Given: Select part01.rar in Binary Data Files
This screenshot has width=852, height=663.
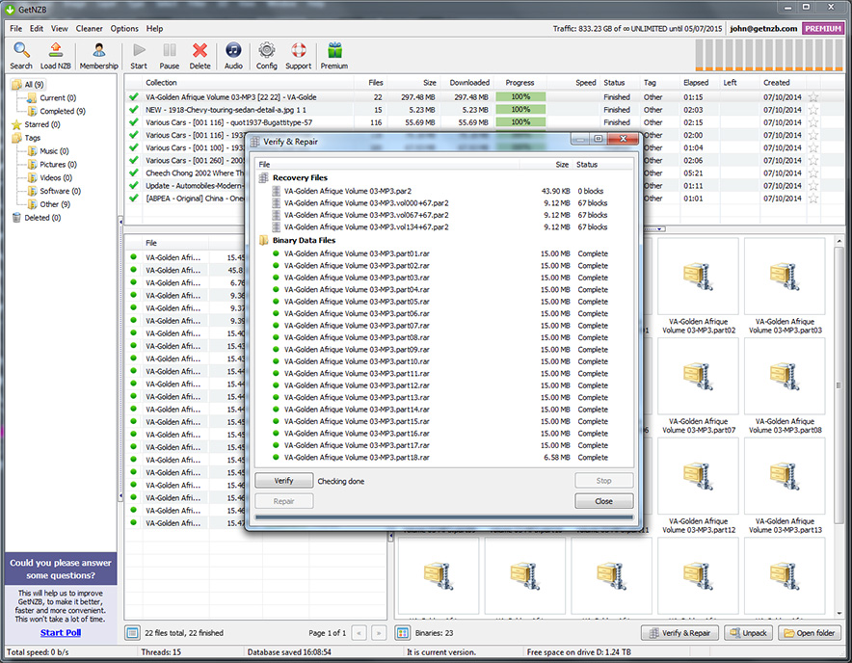Looking at the screenshot, I should click(x=357, y=253).
